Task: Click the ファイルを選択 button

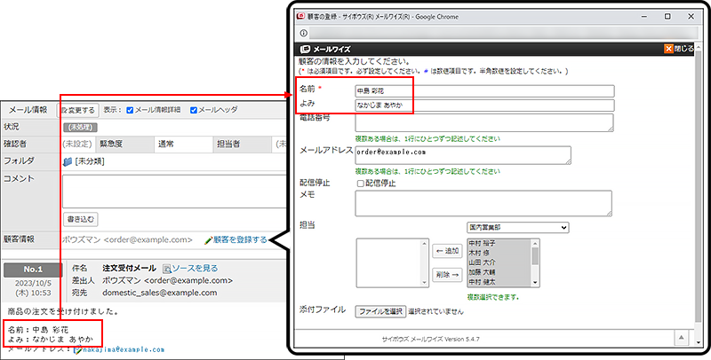Action: point(380,311)
